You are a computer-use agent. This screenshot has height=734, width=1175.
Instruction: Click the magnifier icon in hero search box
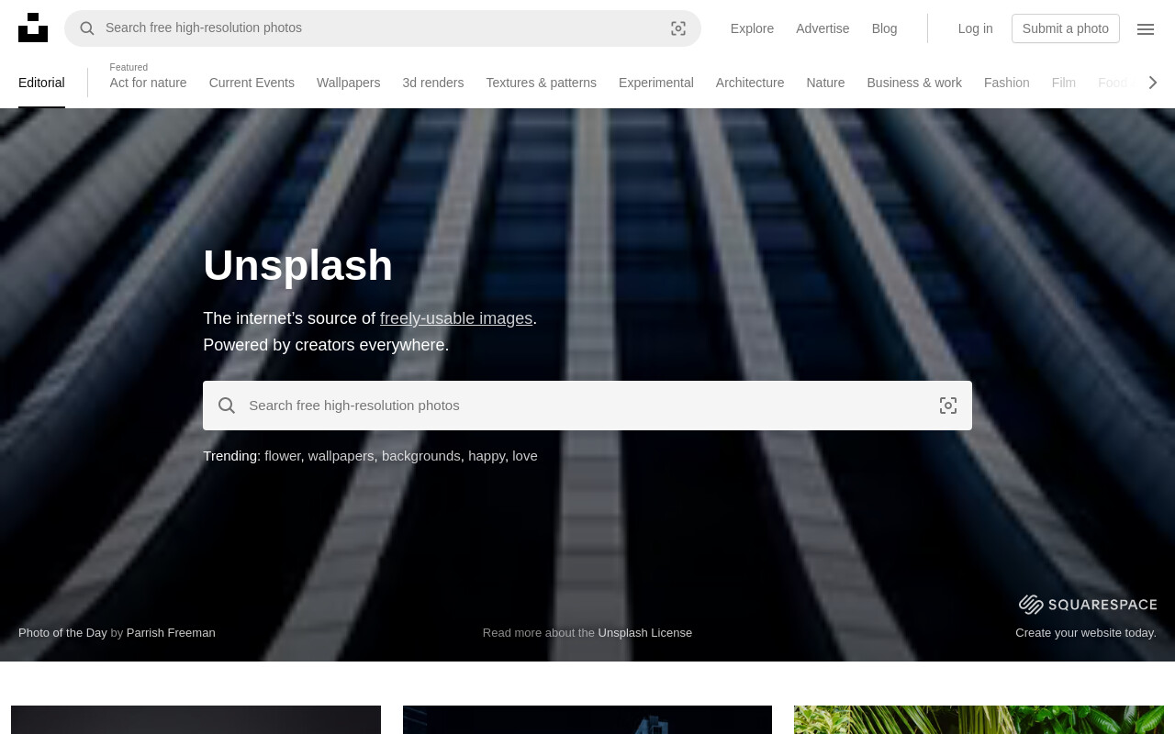pos(227,406)
